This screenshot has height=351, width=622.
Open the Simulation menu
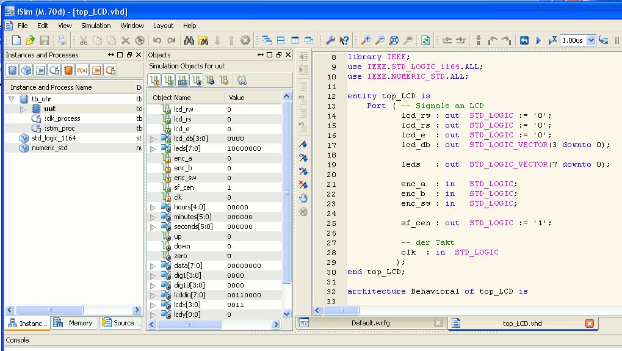(x=96, y=26)
